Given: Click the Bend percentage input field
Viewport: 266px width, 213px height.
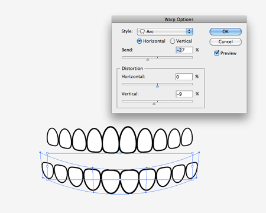Looking at the screenshot, I should click(x=184, y=50).
